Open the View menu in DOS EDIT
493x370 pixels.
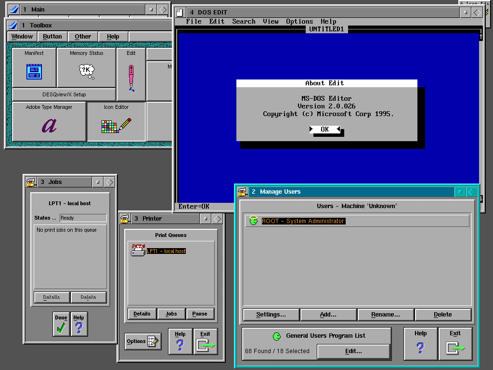coord(271,21)
